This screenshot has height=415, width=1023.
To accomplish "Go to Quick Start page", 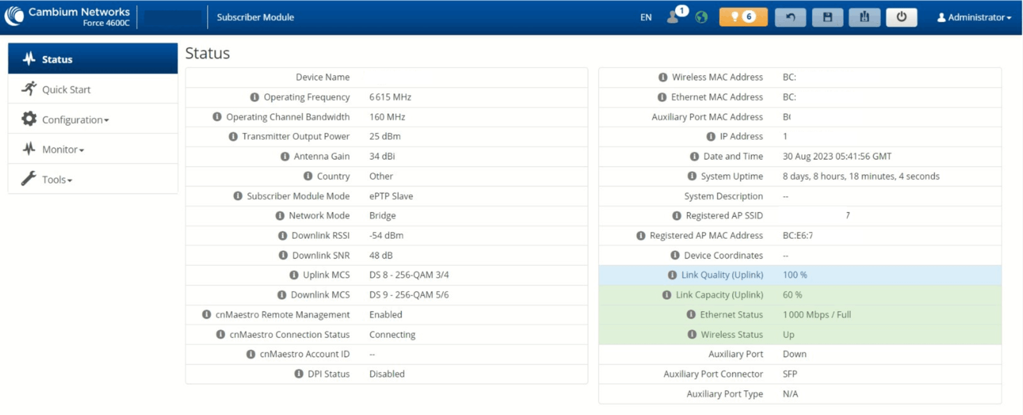I will pyautogui.click(x=66, y=89).
